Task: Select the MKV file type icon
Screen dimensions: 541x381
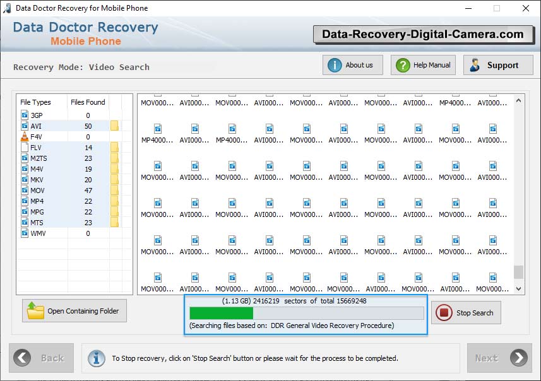Action: [x=25, y=179]
